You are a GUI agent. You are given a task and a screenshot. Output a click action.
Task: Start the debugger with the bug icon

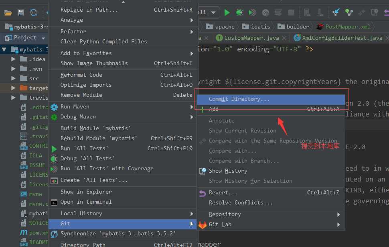pos(239,12)
